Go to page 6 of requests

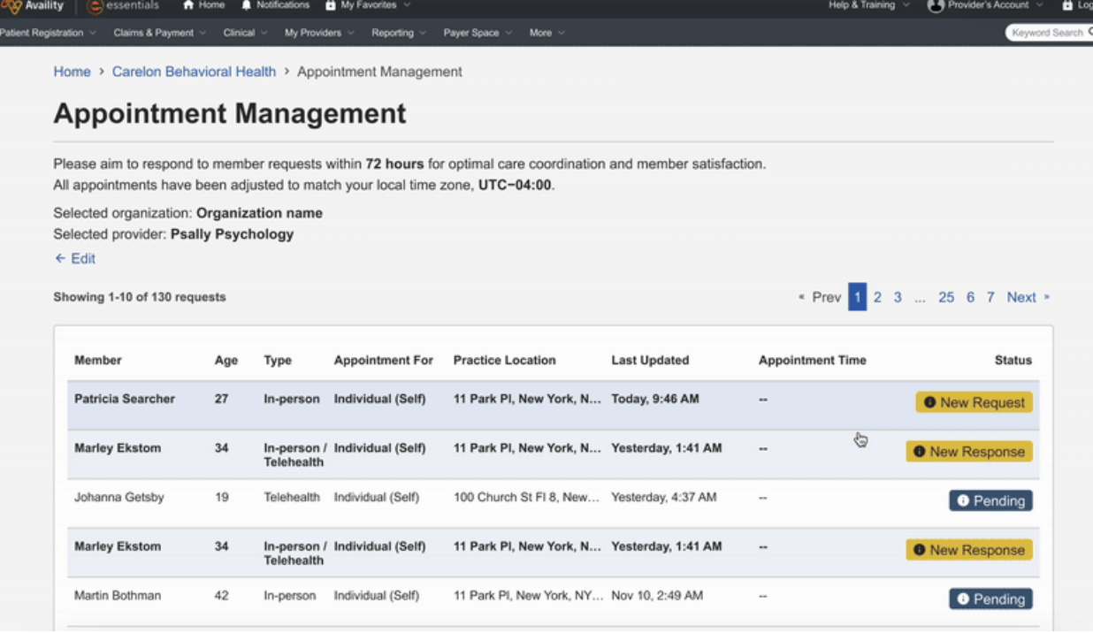tap(970, 297)
